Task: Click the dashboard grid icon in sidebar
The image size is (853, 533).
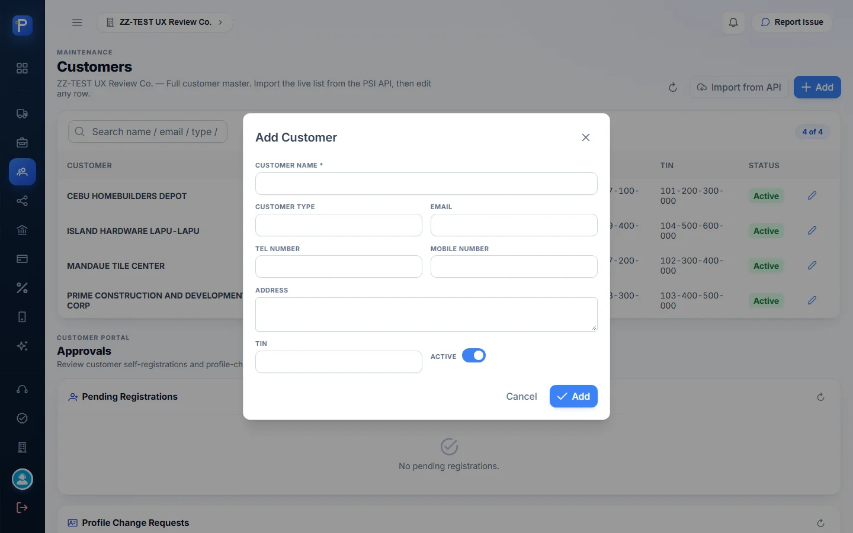Action: [23, 68]
